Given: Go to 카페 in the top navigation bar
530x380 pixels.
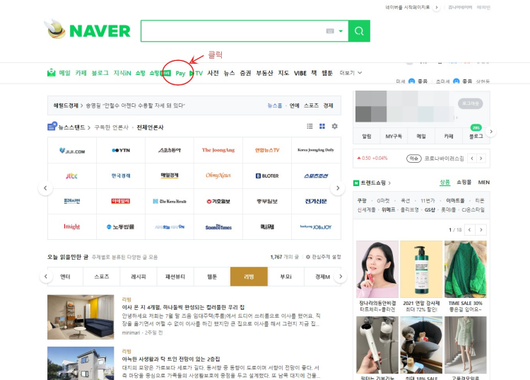Looking at the screenshot, I should 81,73.
